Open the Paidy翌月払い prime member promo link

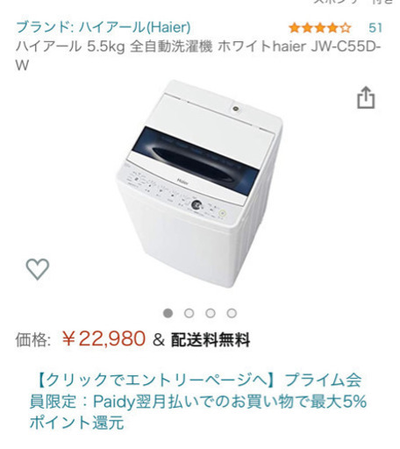click(x=198, y=402)
